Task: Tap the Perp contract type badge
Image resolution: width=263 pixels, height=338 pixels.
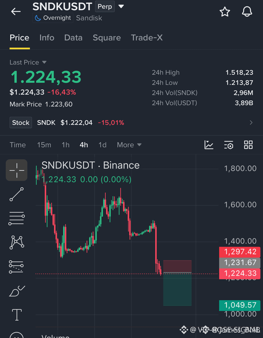Action: [x=105, y=6]
